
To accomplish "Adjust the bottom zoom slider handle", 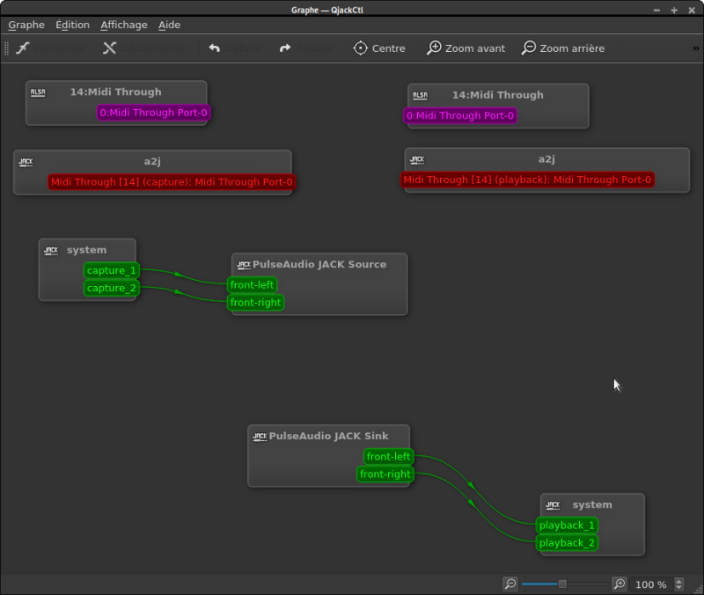I will 562,584.
